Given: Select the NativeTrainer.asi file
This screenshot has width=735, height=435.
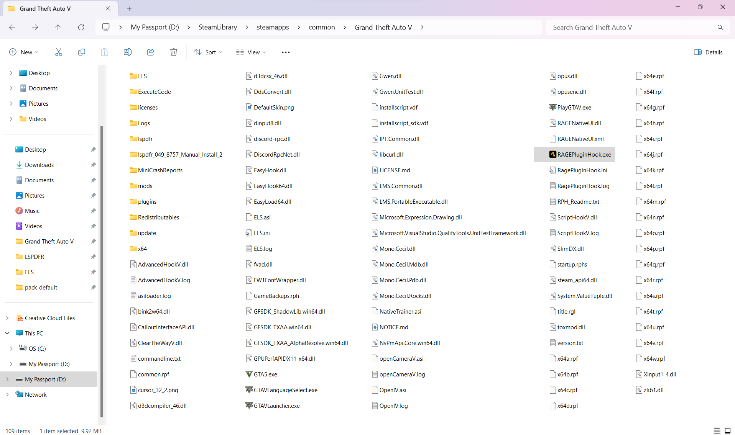Looking at the screenshot, I should (396, 311).
